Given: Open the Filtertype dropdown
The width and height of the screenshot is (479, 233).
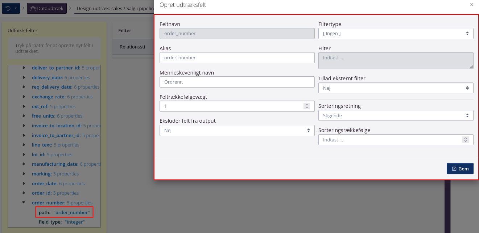Looking at the screenshot, I should [396, 34].
